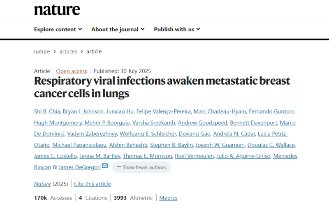The image size is (329, 215).
Task: Go to nature breadcrumb link
Action: 42,51
